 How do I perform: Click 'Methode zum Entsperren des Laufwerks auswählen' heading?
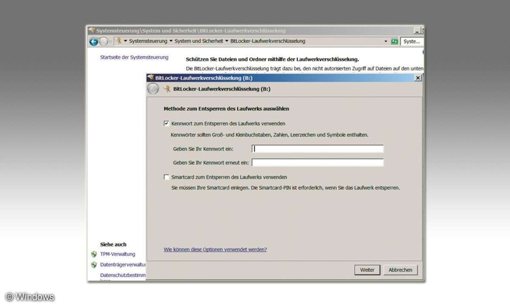pyautogui.click(x=227, y=109)
